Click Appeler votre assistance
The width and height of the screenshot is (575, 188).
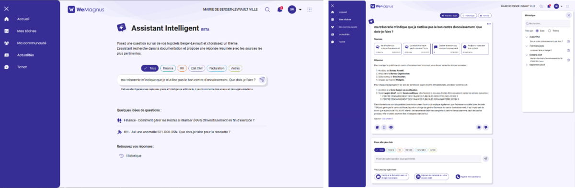pyautogui.click(x=468, y=177)
